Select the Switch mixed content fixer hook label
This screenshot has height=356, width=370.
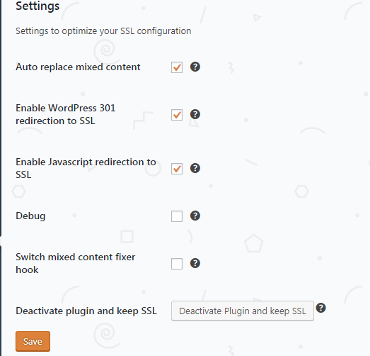76,263
